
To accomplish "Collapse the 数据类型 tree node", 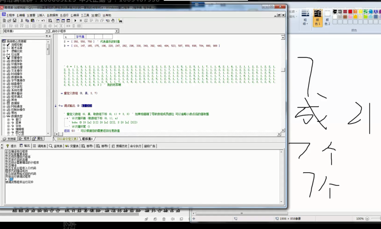I will click(x=4, y=116).
